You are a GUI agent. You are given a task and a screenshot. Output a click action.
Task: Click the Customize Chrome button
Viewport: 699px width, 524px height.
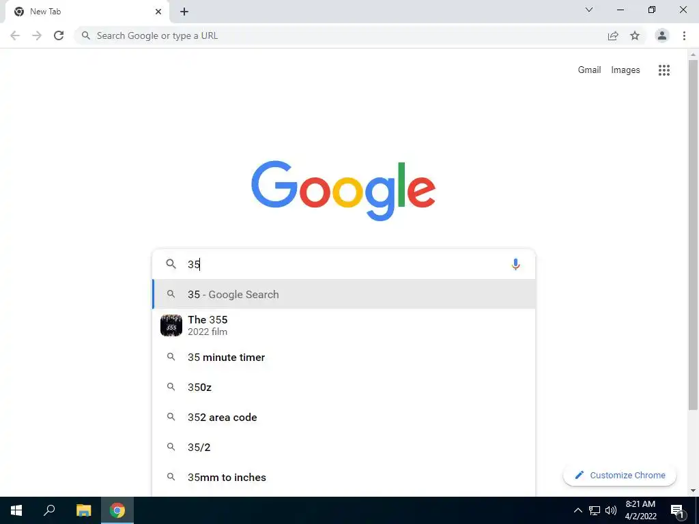tap(620, 475)
